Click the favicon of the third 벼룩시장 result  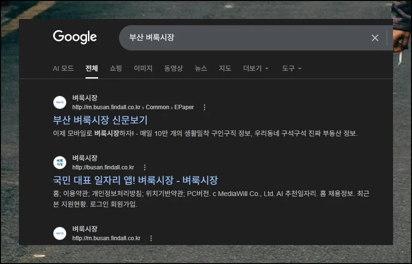[x=60, y=233]
